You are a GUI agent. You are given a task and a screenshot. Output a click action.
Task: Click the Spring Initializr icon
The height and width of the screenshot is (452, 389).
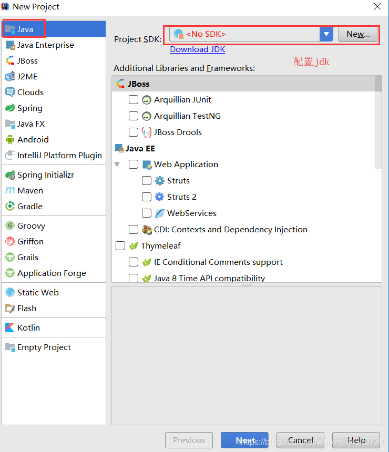point(10,175)
